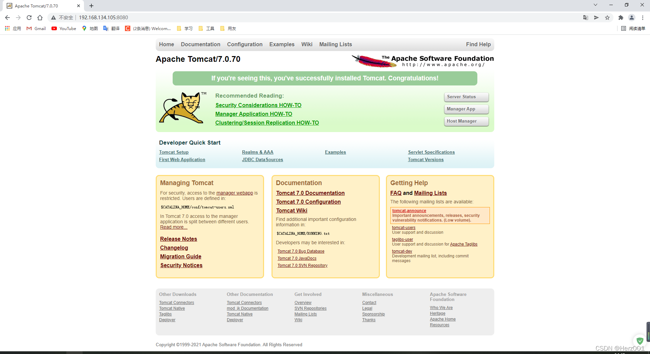Click the Tomcat cat logo
650x354 pixels.
[183, 107]
